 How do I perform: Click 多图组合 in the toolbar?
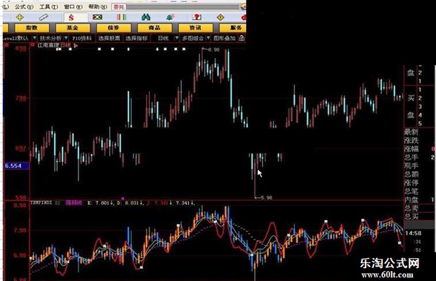(x=193, y=38)
